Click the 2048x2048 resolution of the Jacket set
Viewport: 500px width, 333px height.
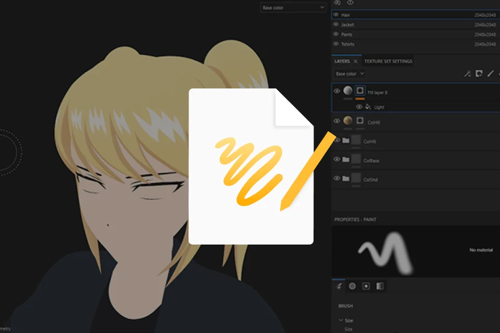point(485,24)
